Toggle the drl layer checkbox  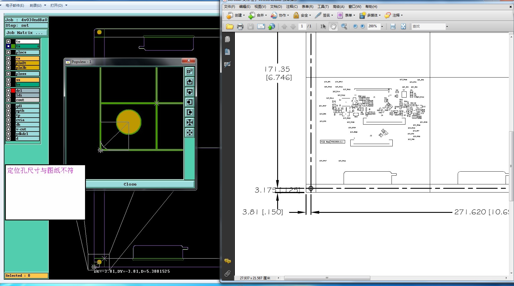pos(8,91)
